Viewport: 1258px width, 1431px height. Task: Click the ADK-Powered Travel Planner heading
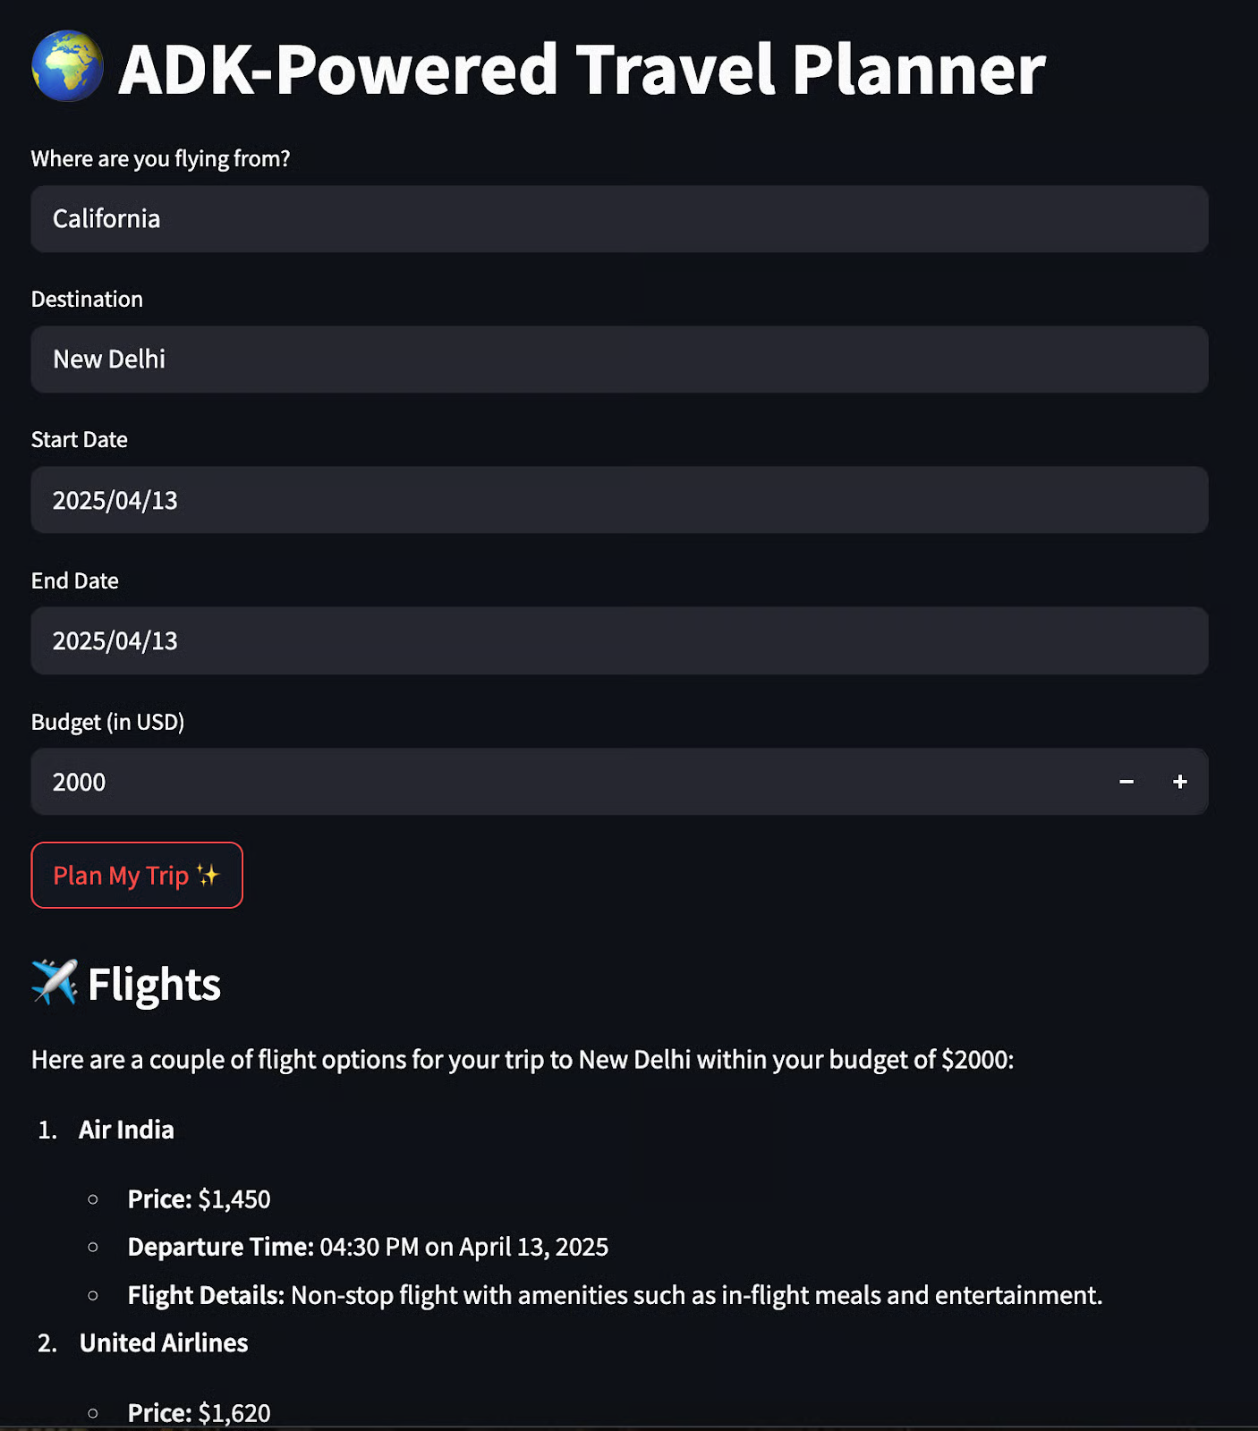[582, 70]
